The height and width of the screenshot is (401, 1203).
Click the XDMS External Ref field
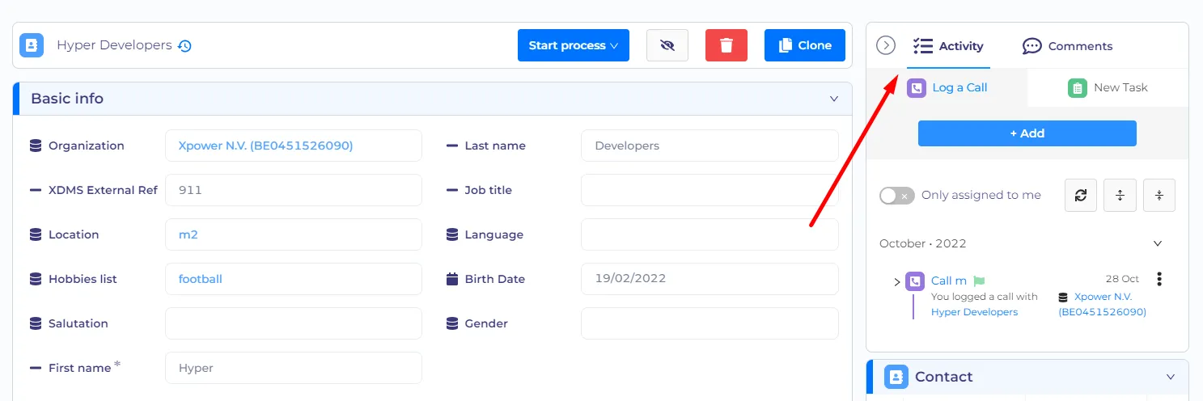[x=294, y=190]
